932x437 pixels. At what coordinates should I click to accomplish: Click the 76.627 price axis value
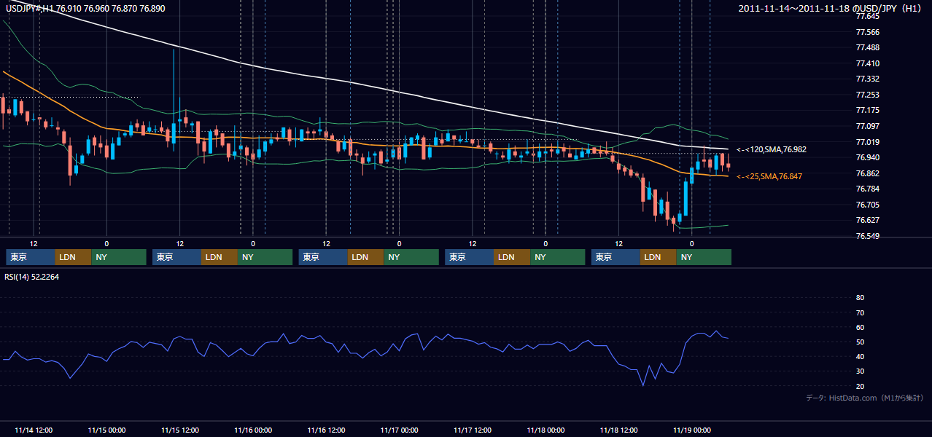point(867,220)
